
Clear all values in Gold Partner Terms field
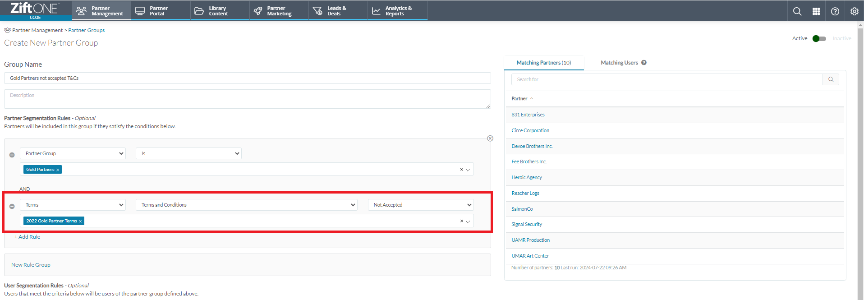461,221
